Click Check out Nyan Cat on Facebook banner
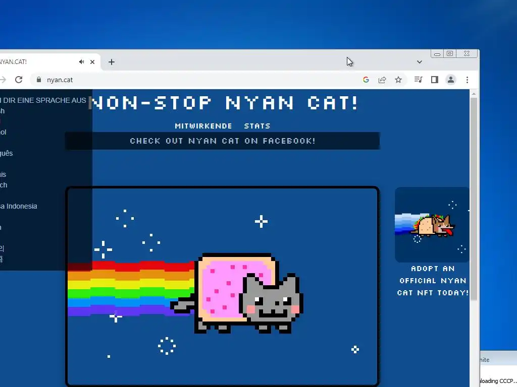This screenshot has height=387, width=517. point(223,141)
